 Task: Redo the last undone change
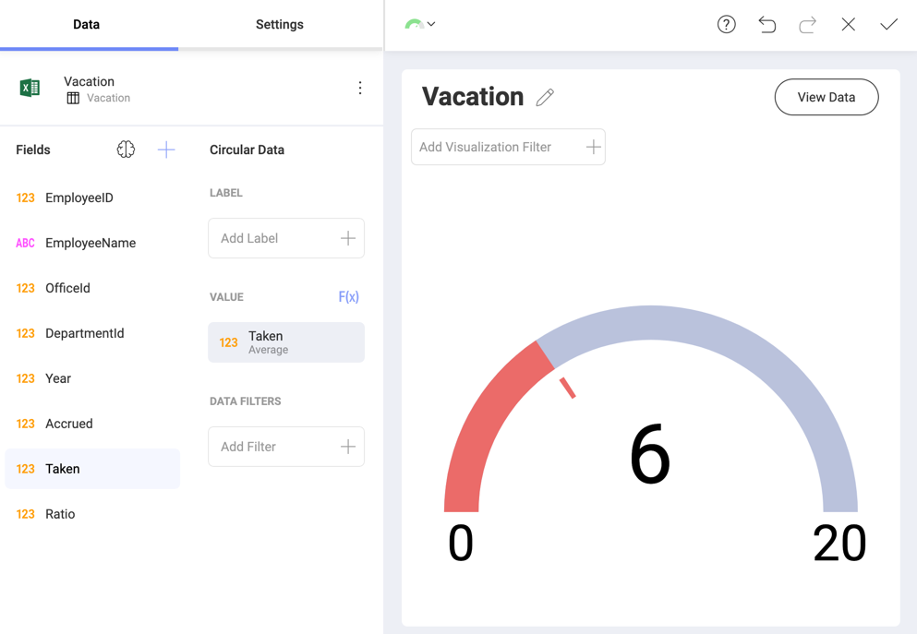click(807, 25)
